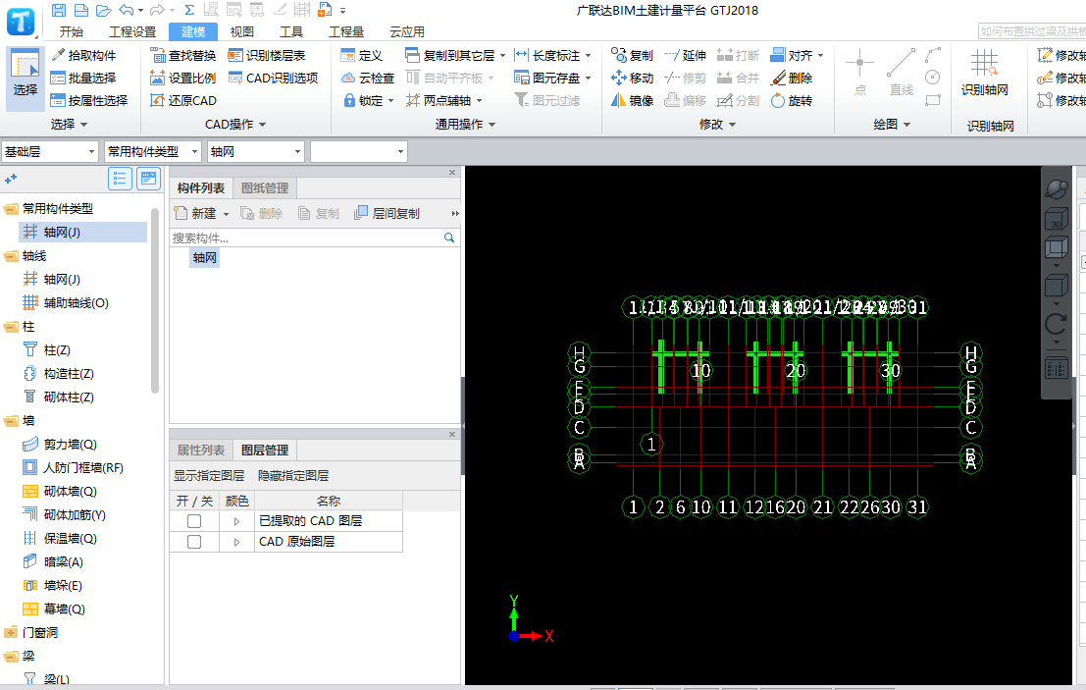Screen dimensions: 1086x690
Task: Open 查找替换 find and replace
Action: pos(183,55)
